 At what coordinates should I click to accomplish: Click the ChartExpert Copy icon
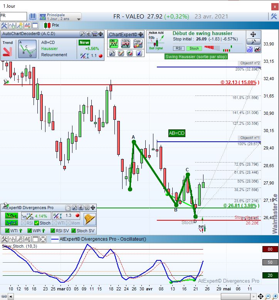(x=138, y=44)
